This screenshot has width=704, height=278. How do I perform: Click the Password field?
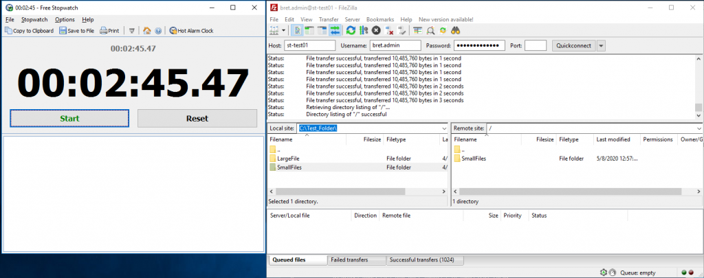[479, 45]
